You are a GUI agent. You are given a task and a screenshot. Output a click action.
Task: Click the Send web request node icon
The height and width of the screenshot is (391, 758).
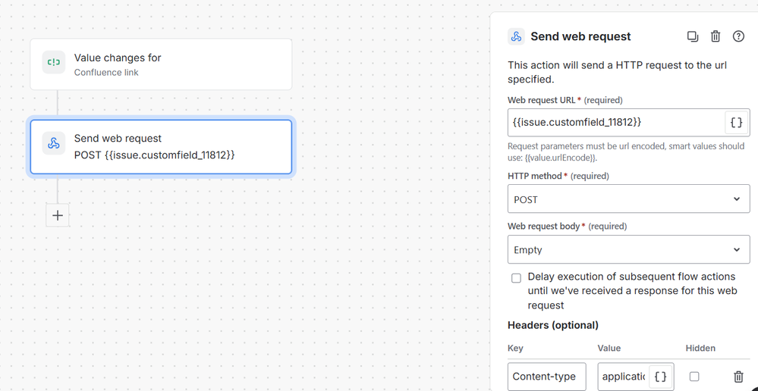click(x=54, y=143)
